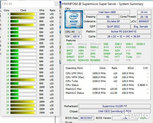Select the CPU Turbo row
The width and height of the screenshot is (153, 123).
[x=107, y=81]
